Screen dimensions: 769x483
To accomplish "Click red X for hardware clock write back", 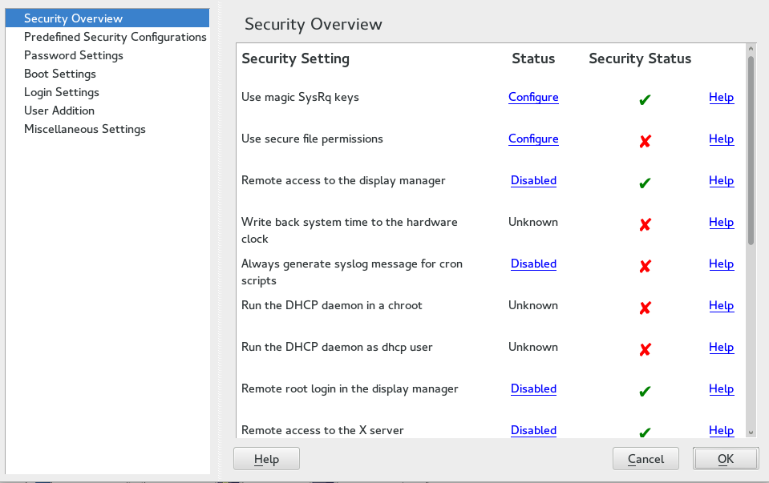I will 645,224.
